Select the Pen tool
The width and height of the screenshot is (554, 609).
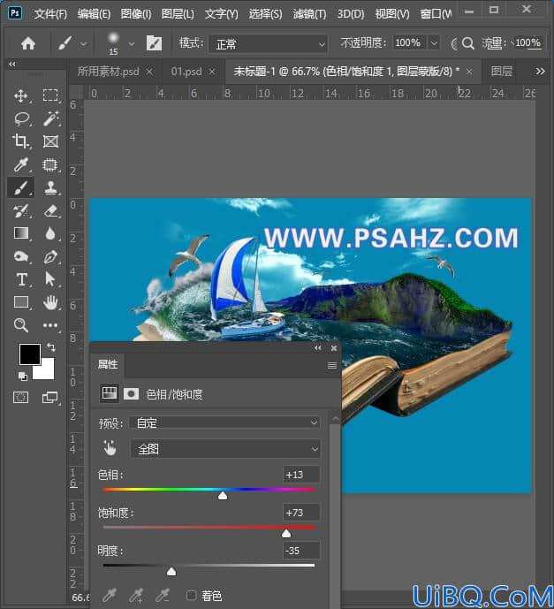click(x=50, y=256)
